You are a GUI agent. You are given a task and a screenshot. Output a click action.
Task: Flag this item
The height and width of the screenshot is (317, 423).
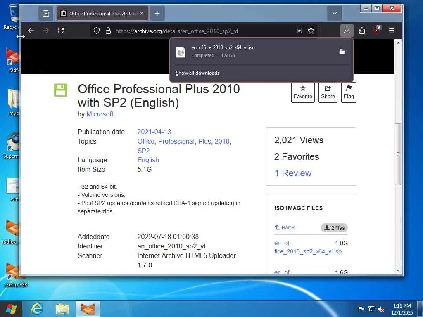tap(349, 92)
